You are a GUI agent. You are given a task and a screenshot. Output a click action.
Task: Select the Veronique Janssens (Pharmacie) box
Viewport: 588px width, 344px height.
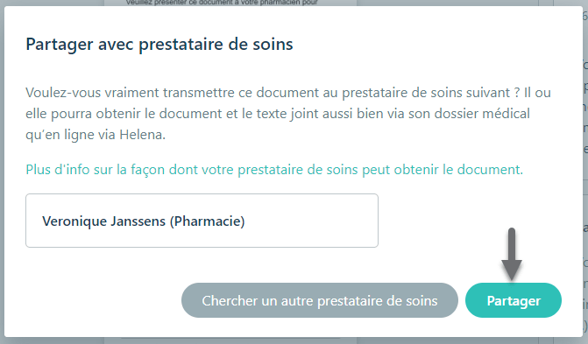(202, 221)
